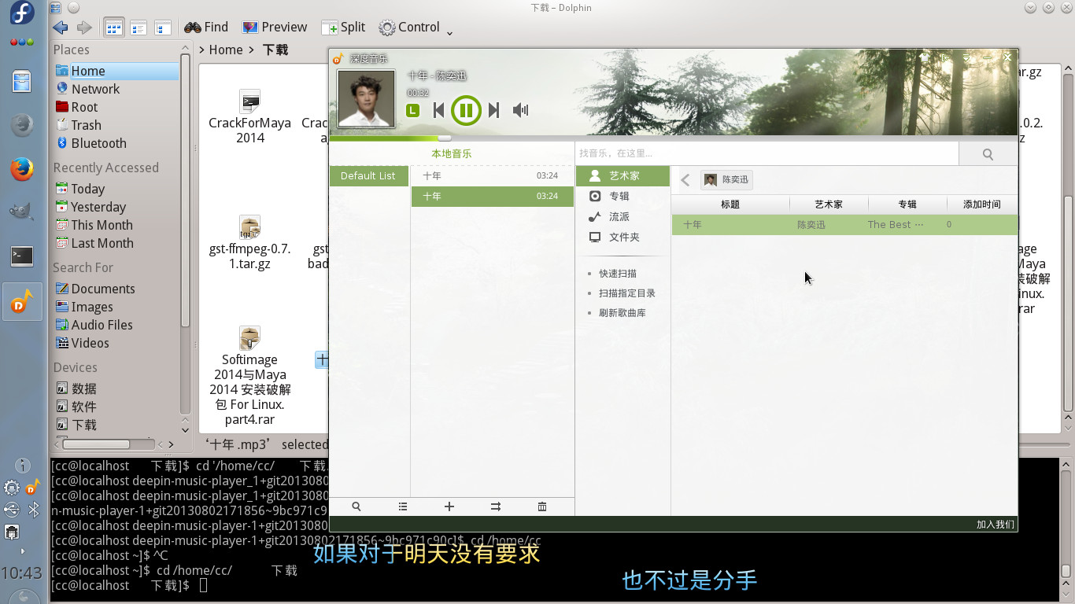The height and width of the screenshot is (604, 1075).
Task: Switch to mini mode via arrow-bracket icon
Action: 945,57
